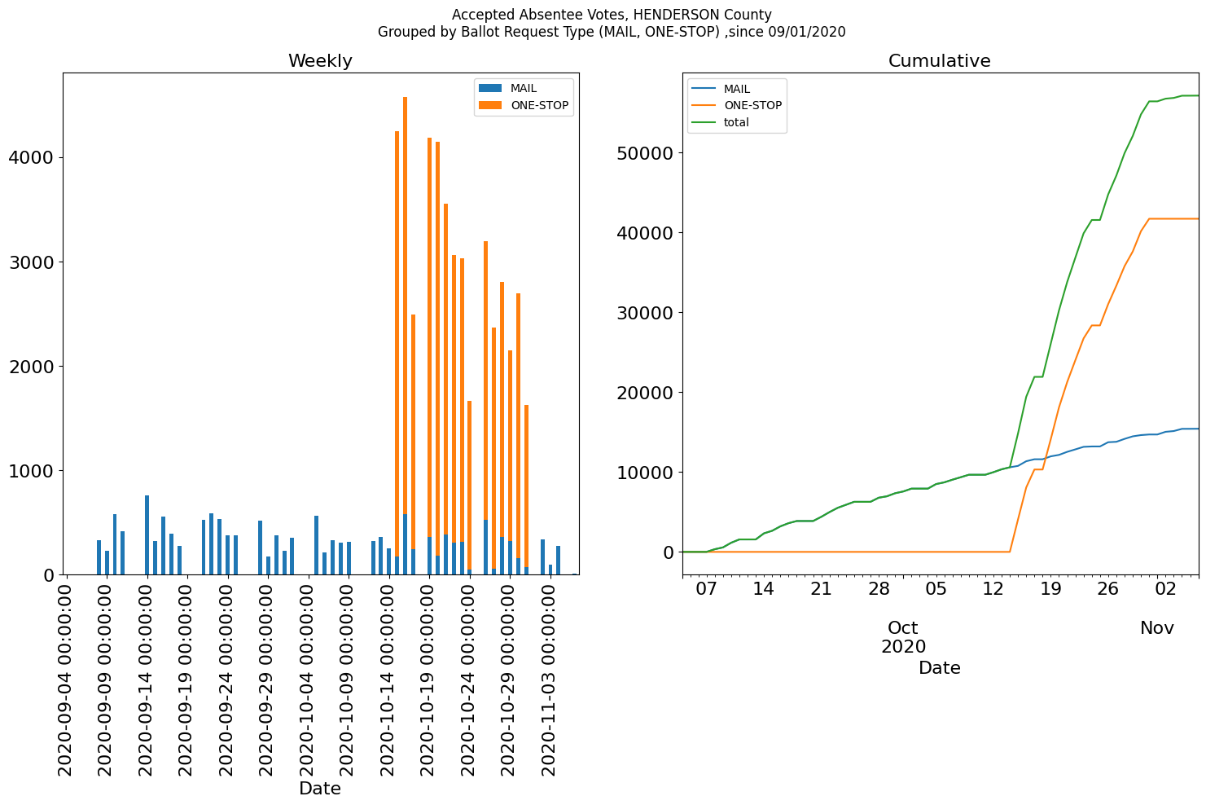Image resolution: width=1206 pixels, height=805 pixels.
Task: Click the '1000' y-axis tick on Weekly chart
Action: pos(31,471)
